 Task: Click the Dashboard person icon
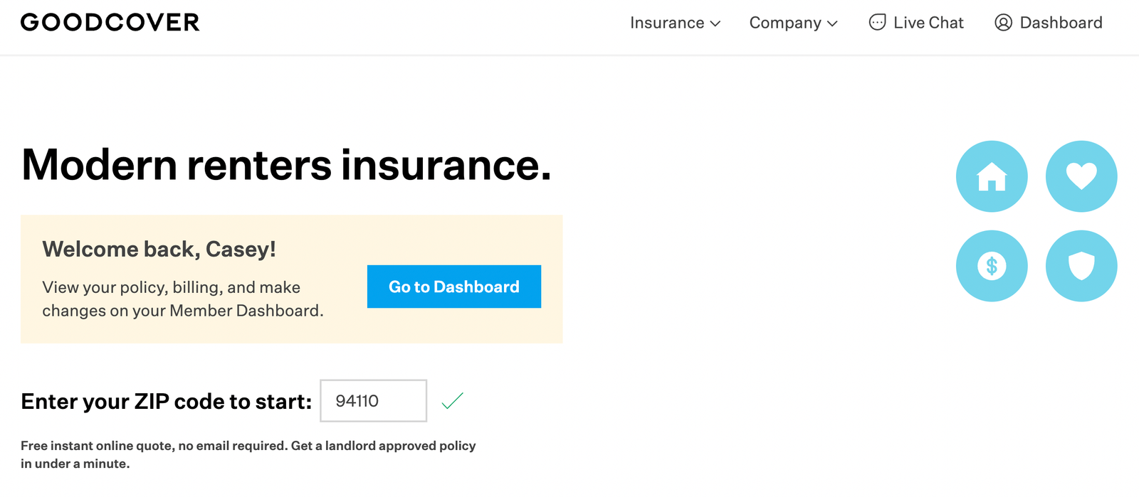[x=1004, y=23]
